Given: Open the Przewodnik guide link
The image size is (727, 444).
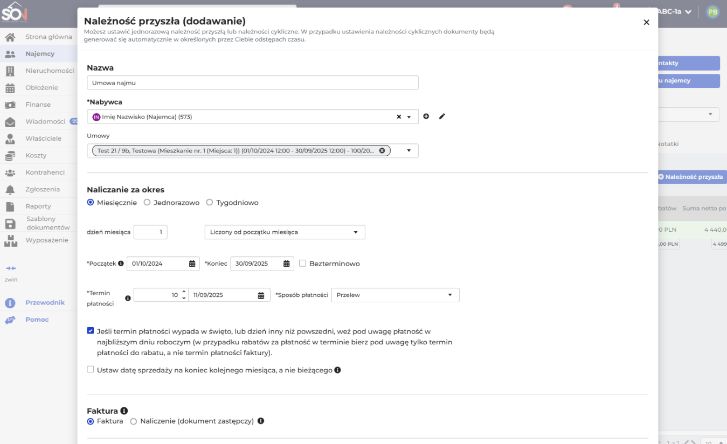Looking at the screenshot, I should pyautogui.click(x=45, y=303).
